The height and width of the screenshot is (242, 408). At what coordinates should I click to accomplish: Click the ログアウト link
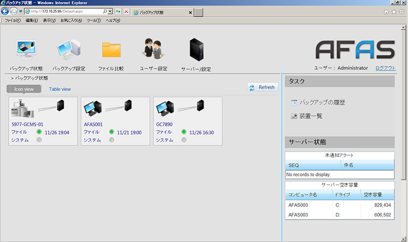pyautogui.click(x=386, y=68)
